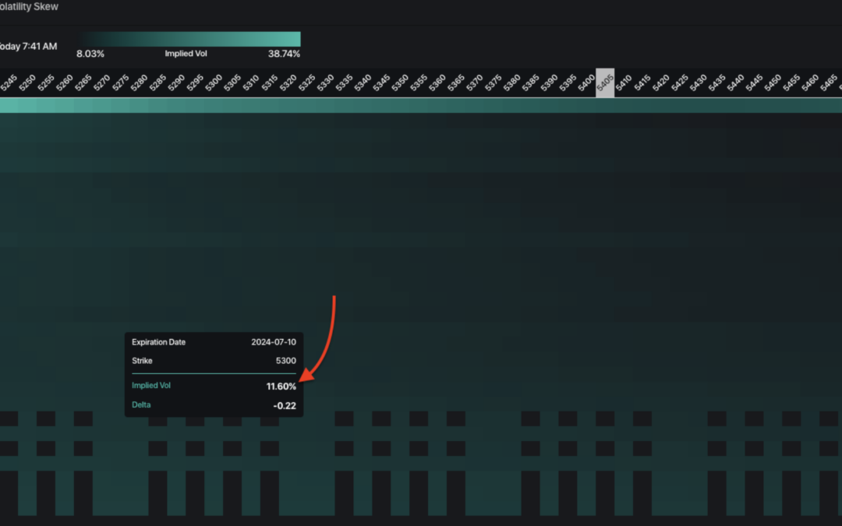Select the 5290 strike label on the axis
The image size is (842, 526).
pyautogui.click(x=176, y=83)
